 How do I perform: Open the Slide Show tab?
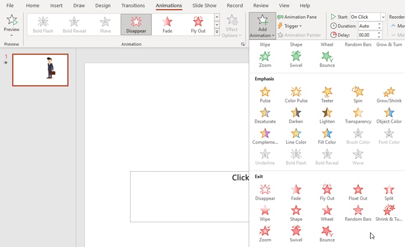pyautogui.click(x=206, y=6)
